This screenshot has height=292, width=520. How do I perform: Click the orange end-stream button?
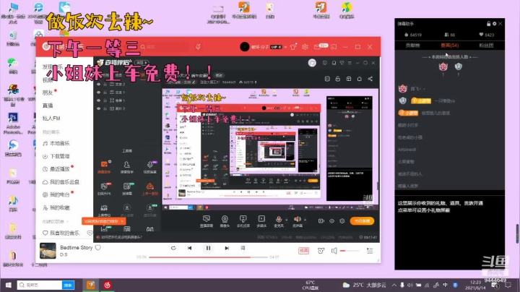pyautogui.click(x=362, y=221)
